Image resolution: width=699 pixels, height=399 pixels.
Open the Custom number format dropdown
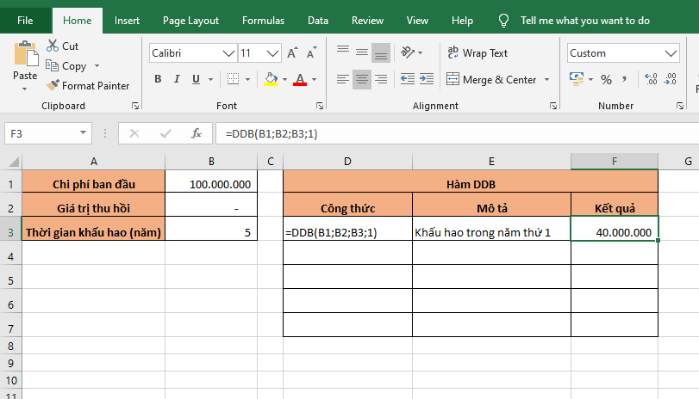(671, 53)
